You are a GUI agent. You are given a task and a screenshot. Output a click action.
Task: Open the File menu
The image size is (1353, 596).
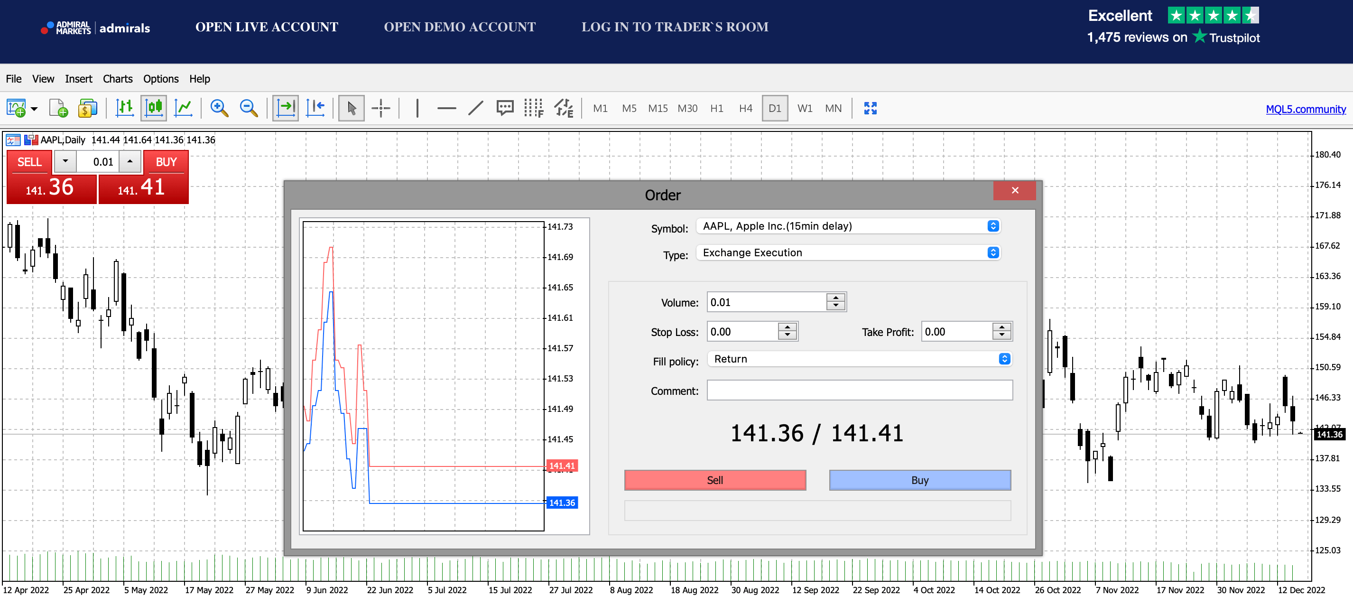click(14, 79)
